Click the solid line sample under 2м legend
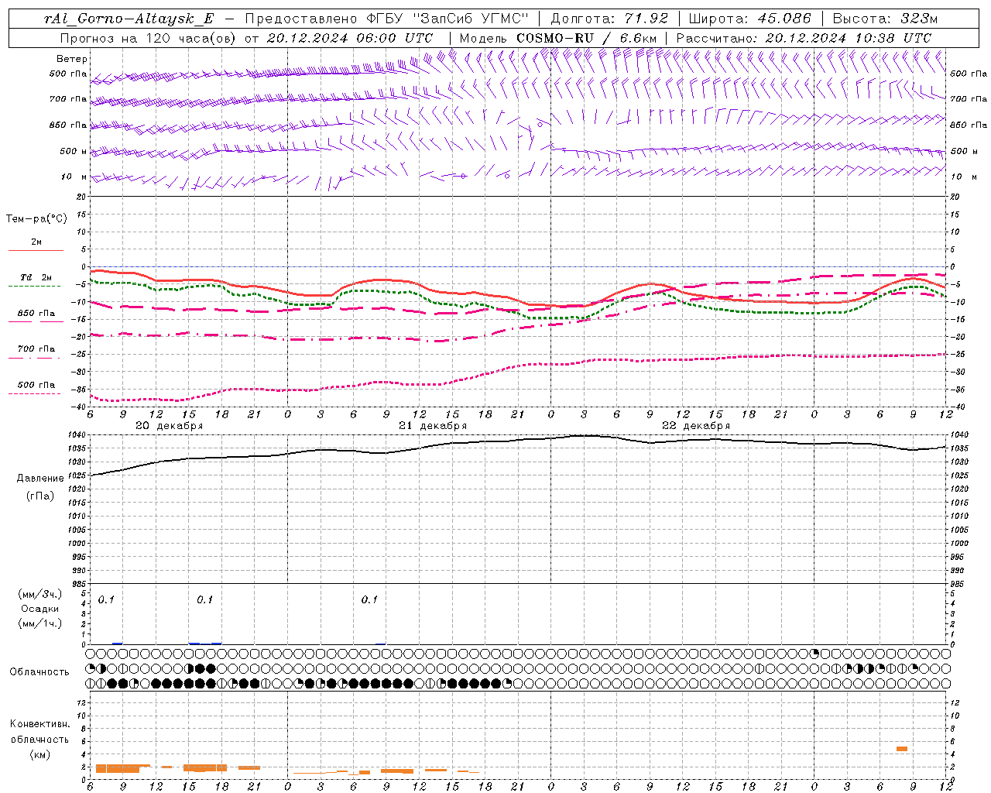991x793 pixels. click(x=36, y=250)
